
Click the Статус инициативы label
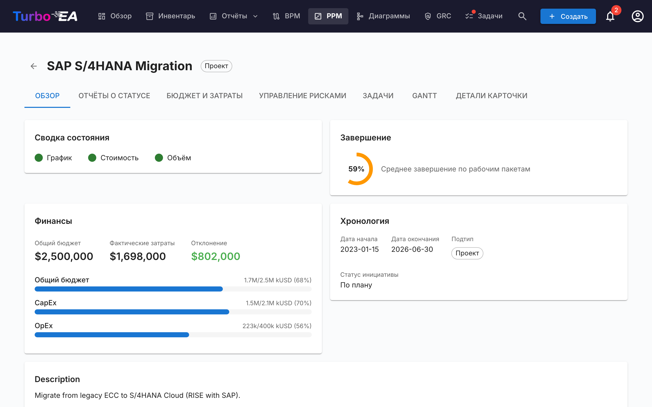point(369,274)
